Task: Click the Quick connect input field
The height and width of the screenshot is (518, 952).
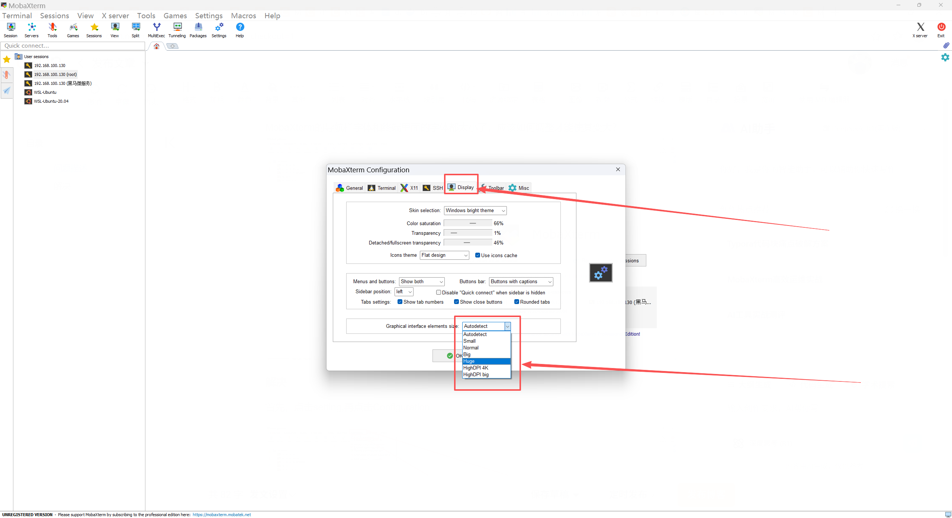Action: pyautogui.click(x=73, y=46)
